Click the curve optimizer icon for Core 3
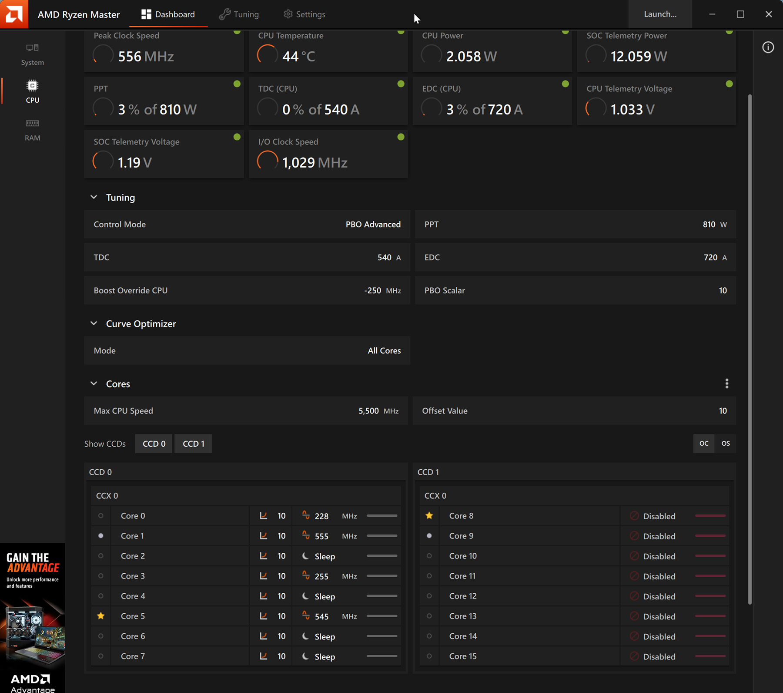Image resolution: width=783 pixels, height=693 pixels. point(263,576)
